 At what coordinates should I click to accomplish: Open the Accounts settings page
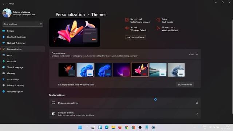(x=23, y=61)
